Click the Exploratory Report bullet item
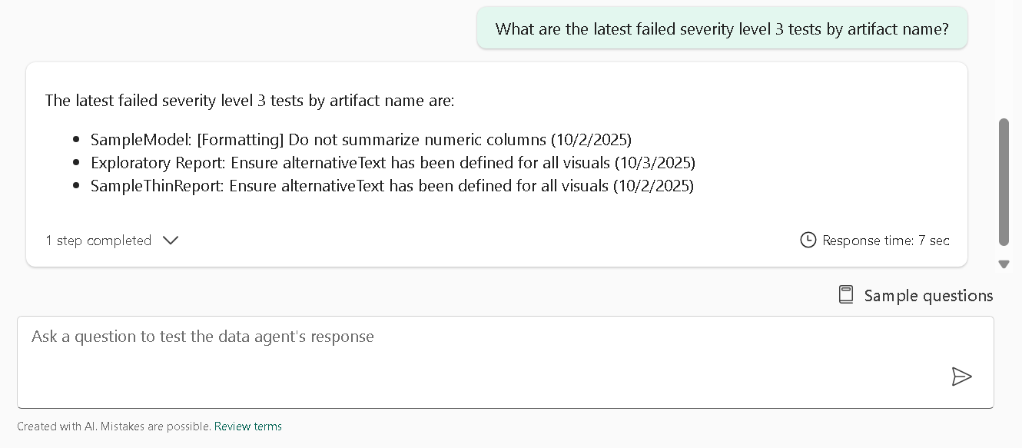This screenshot has width=1022, height=448. (x=393, y=163)
